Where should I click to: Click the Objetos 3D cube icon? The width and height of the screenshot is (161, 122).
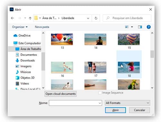point(17,78)
